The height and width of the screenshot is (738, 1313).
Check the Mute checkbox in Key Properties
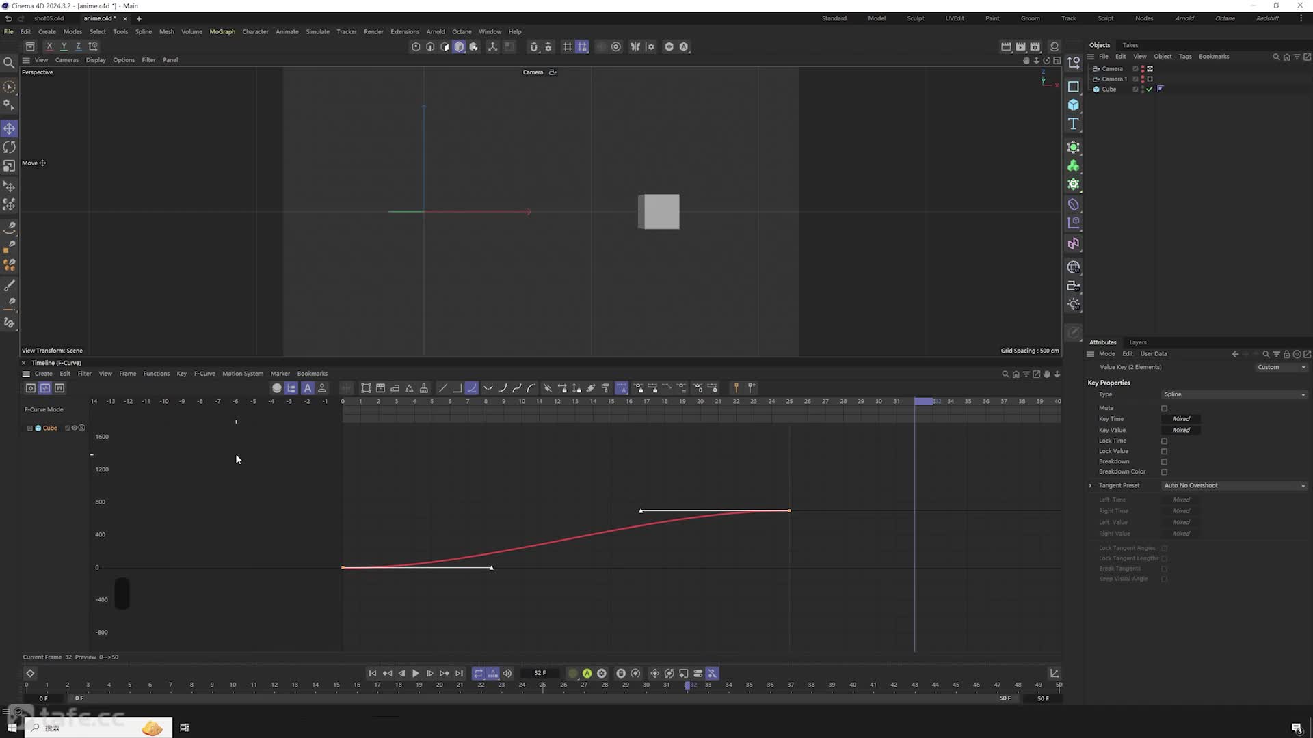pyautogui.click(x=1164, y=409)
